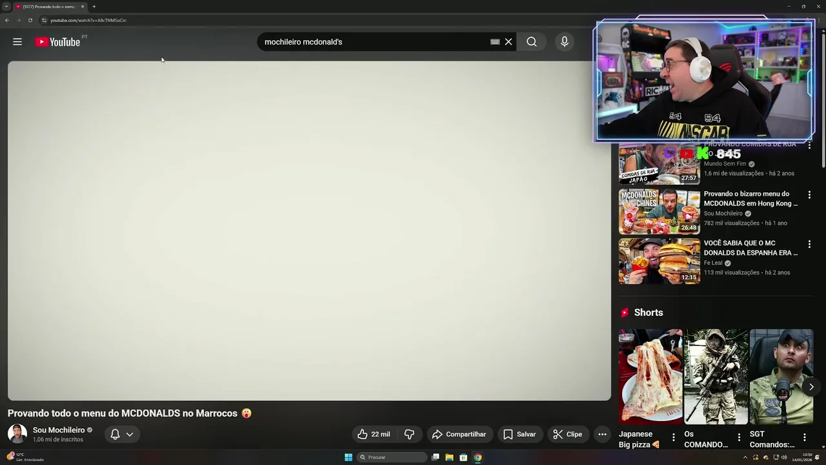826x465 pixels.
Task: Click '1,06 mi de inscritos' text
Action: [58, 440]
